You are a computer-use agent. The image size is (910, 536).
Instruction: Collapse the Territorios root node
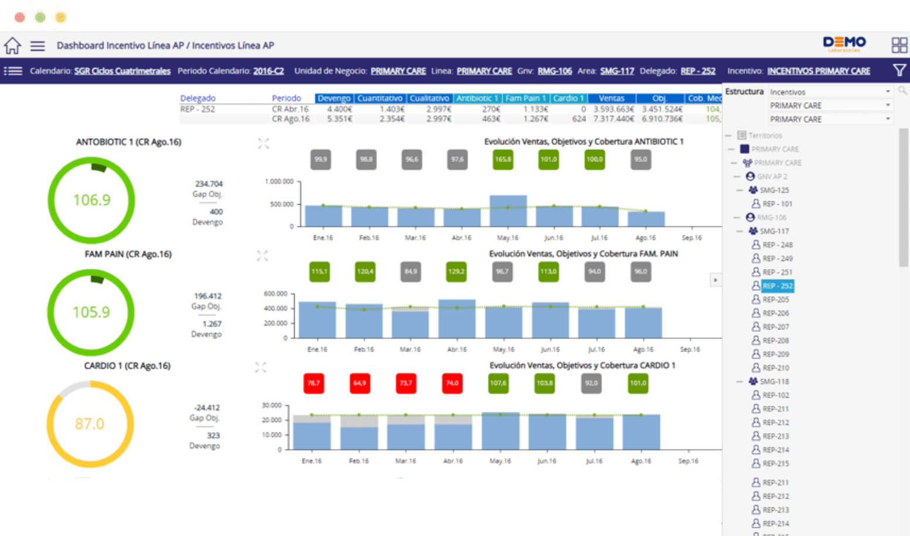coord(728,135)
